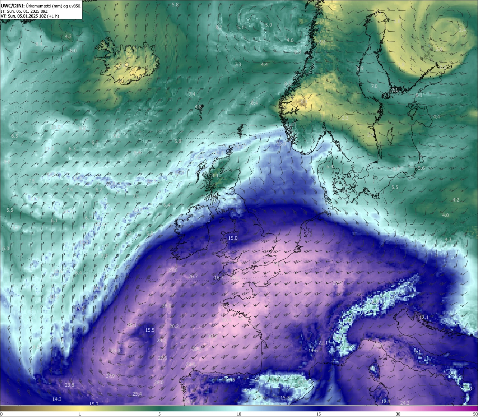This screenshot has height=417, width=478.
Task: Click the 15.3 value label
Action: pos(285,398)
